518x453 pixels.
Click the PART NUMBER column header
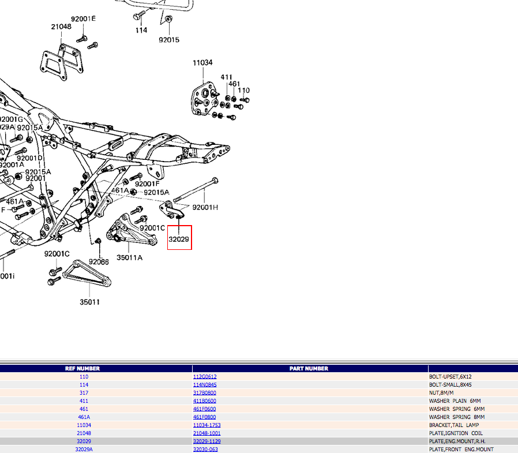[x=309, y=368]
